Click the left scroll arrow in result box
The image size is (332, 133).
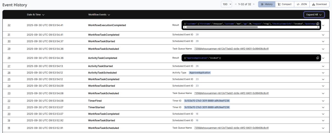[x=184, y=27]
